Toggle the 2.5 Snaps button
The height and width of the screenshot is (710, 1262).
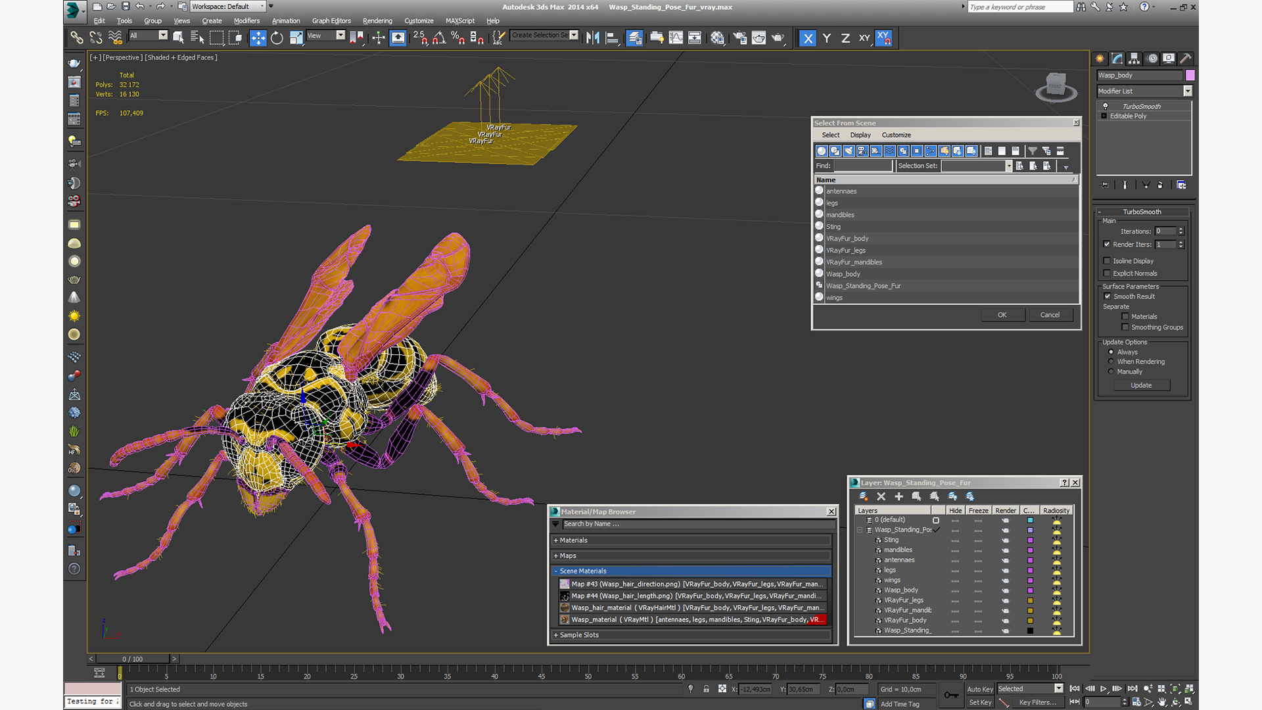tap(420, 37)
